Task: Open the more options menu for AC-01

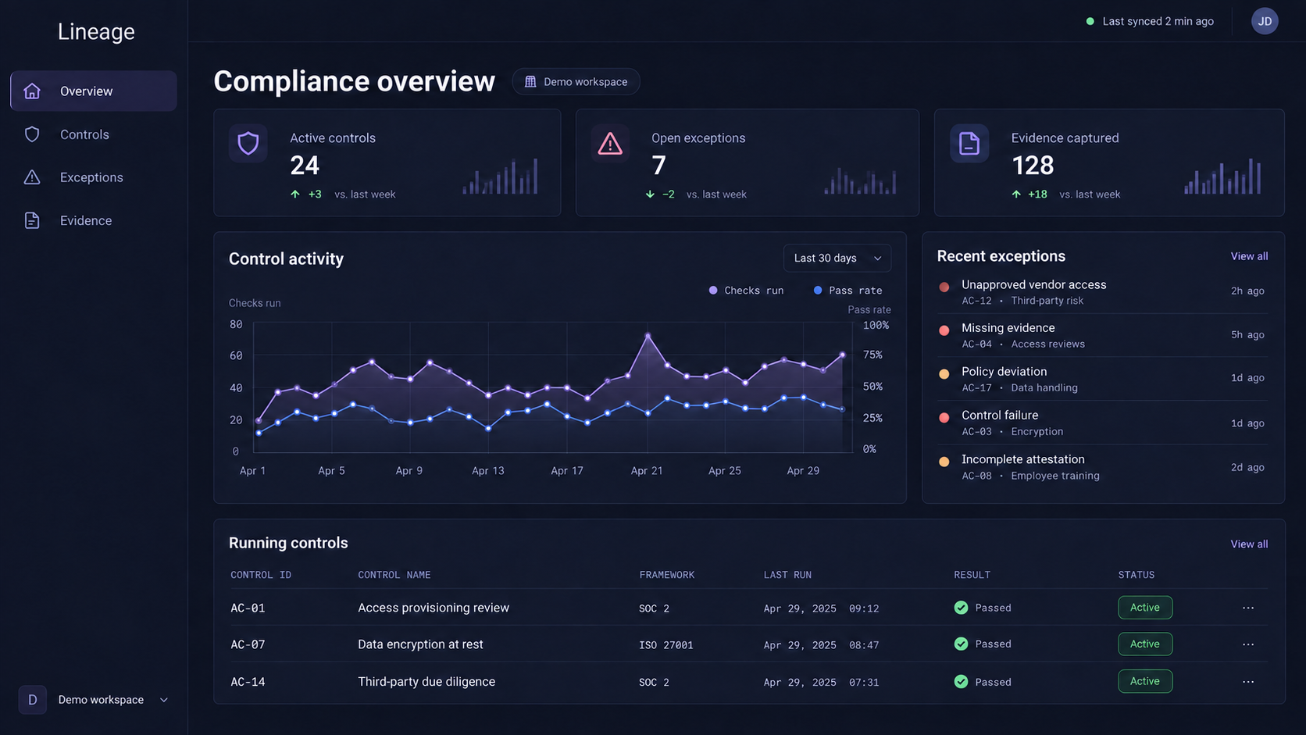Action: (x=1248, y=608)
